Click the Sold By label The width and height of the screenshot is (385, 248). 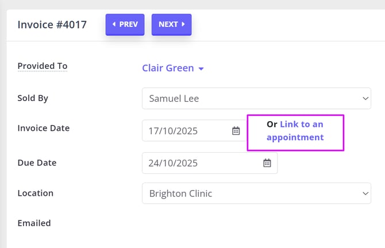point(33,98)
